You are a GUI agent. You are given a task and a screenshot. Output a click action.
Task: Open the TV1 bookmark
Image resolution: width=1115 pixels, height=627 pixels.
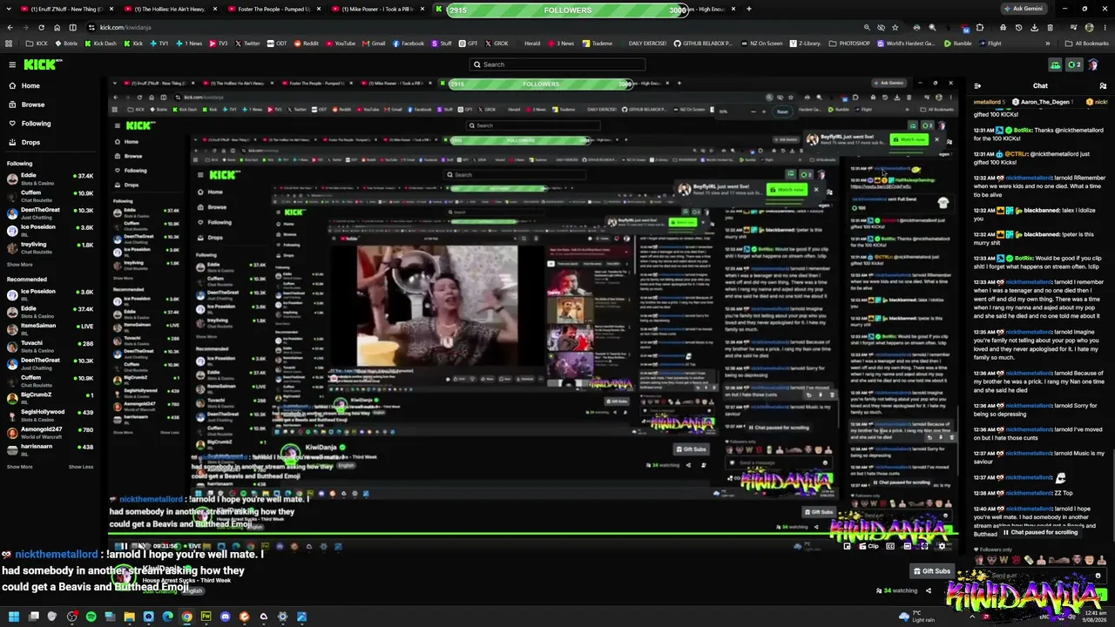pos(160,44)
